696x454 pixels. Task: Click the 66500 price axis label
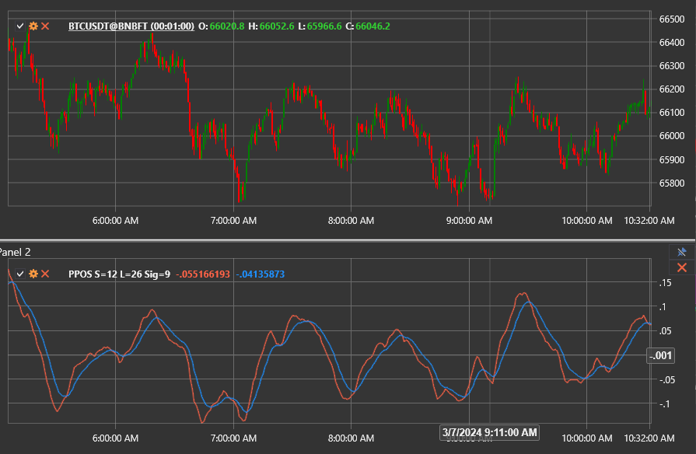[x=672, y=19]
